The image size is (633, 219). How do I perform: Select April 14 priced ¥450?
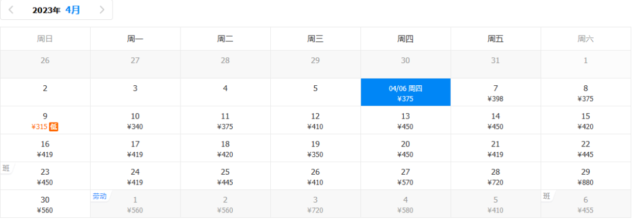coord(495,120)
